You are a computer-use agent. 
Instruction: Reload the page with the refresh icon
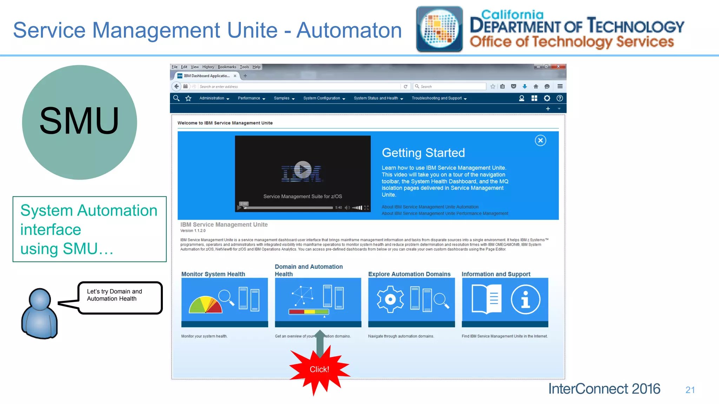coord(405,86)
